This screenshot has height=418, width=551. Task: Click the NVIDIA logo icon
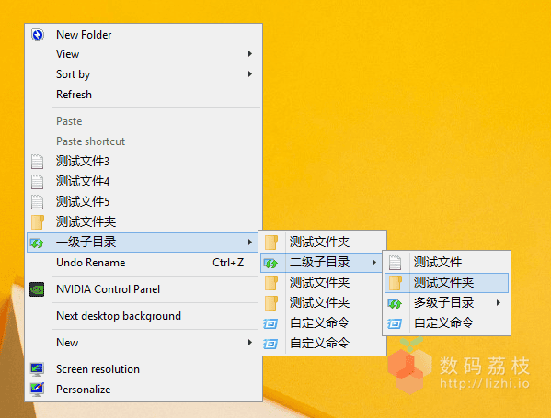click(37, 289)
